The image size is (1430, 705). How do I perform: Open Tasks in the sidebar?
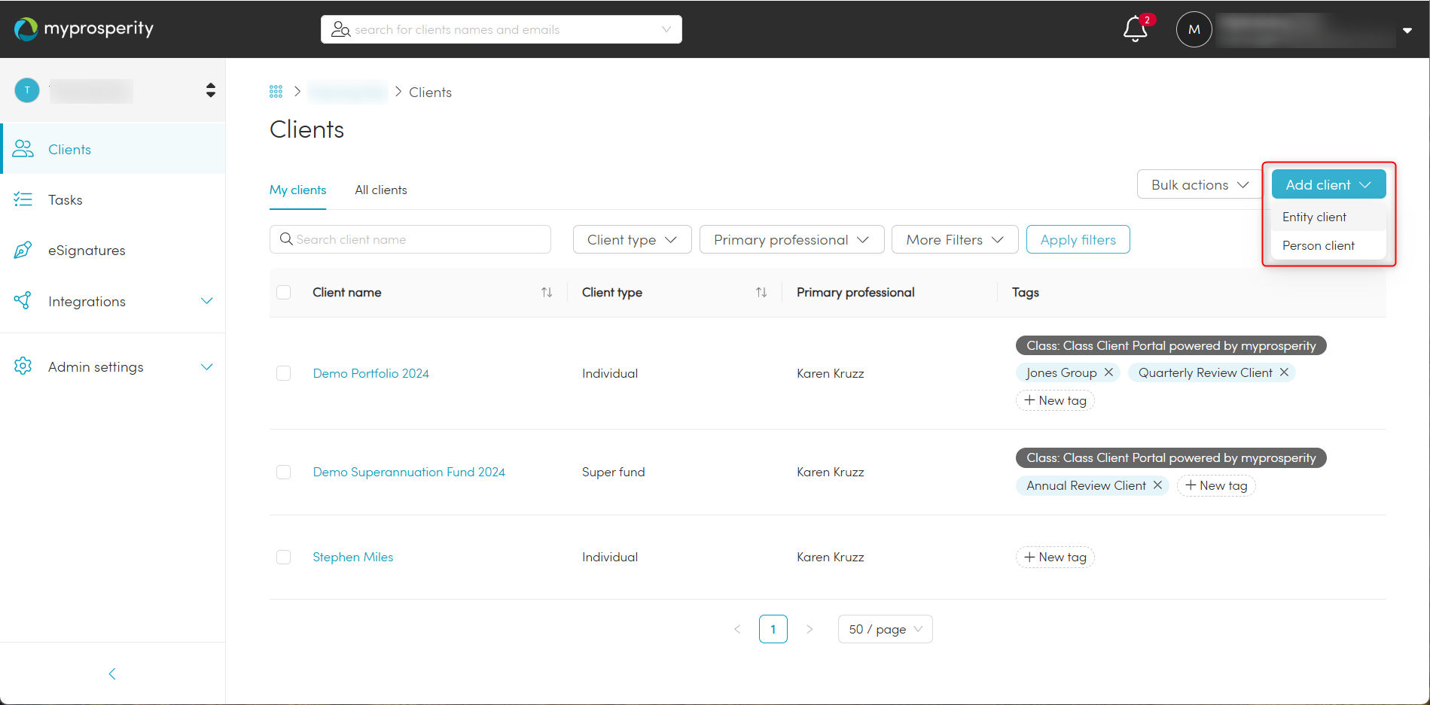tap(113, 199)
